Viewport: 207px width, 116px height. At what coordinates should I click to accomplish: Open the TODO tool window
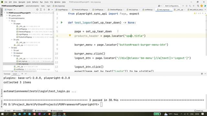click(7, 111)
